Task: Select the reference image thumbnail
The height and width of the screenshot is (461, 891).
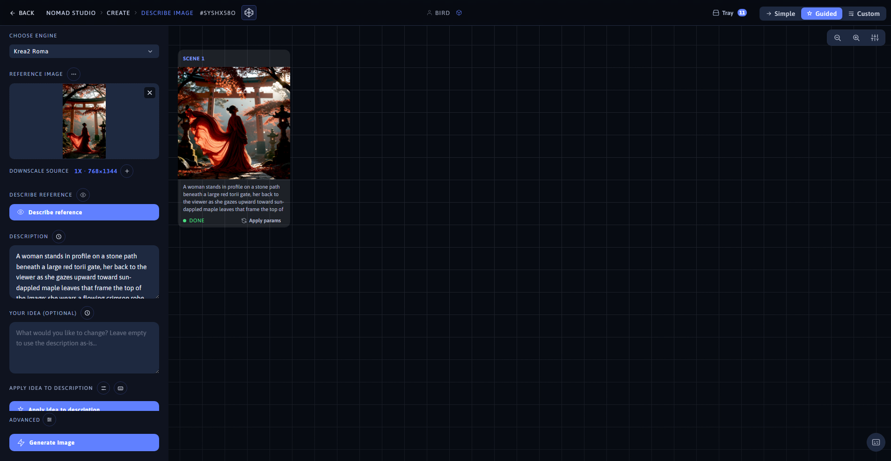Action: pos(84,121)
